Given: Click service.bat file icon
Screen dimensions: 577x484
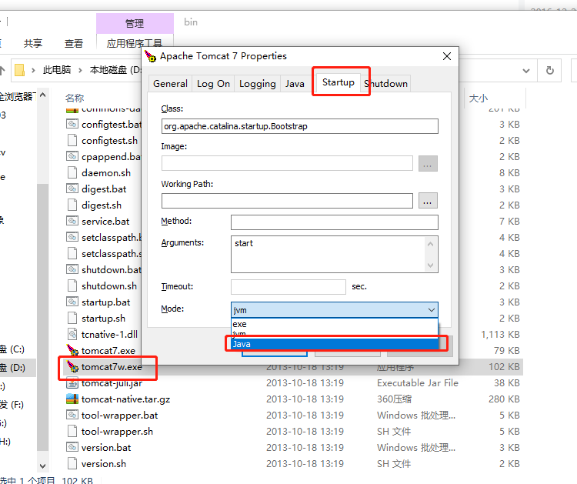Looking at the screenshot, I should click(72, 221).
